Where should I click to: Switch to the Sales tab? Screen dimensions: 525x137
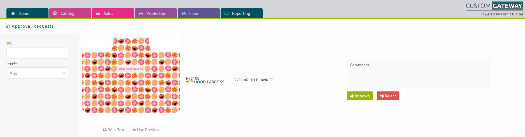[113, 13]
